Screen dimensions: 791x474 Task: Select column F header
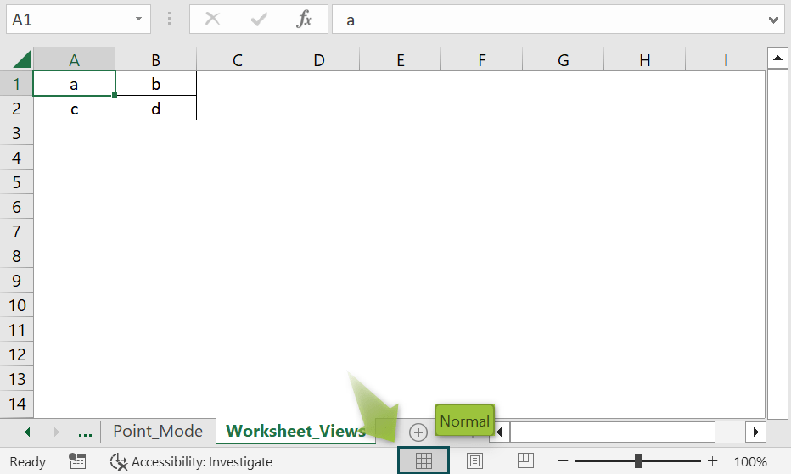tap(482, 60)
